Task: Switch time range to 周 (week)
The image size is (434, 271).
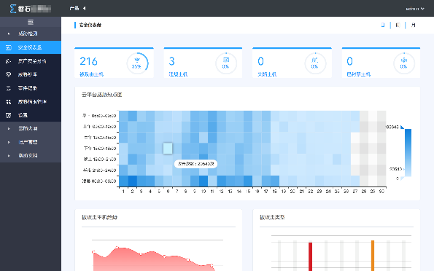Action: [x=398, y=25]
